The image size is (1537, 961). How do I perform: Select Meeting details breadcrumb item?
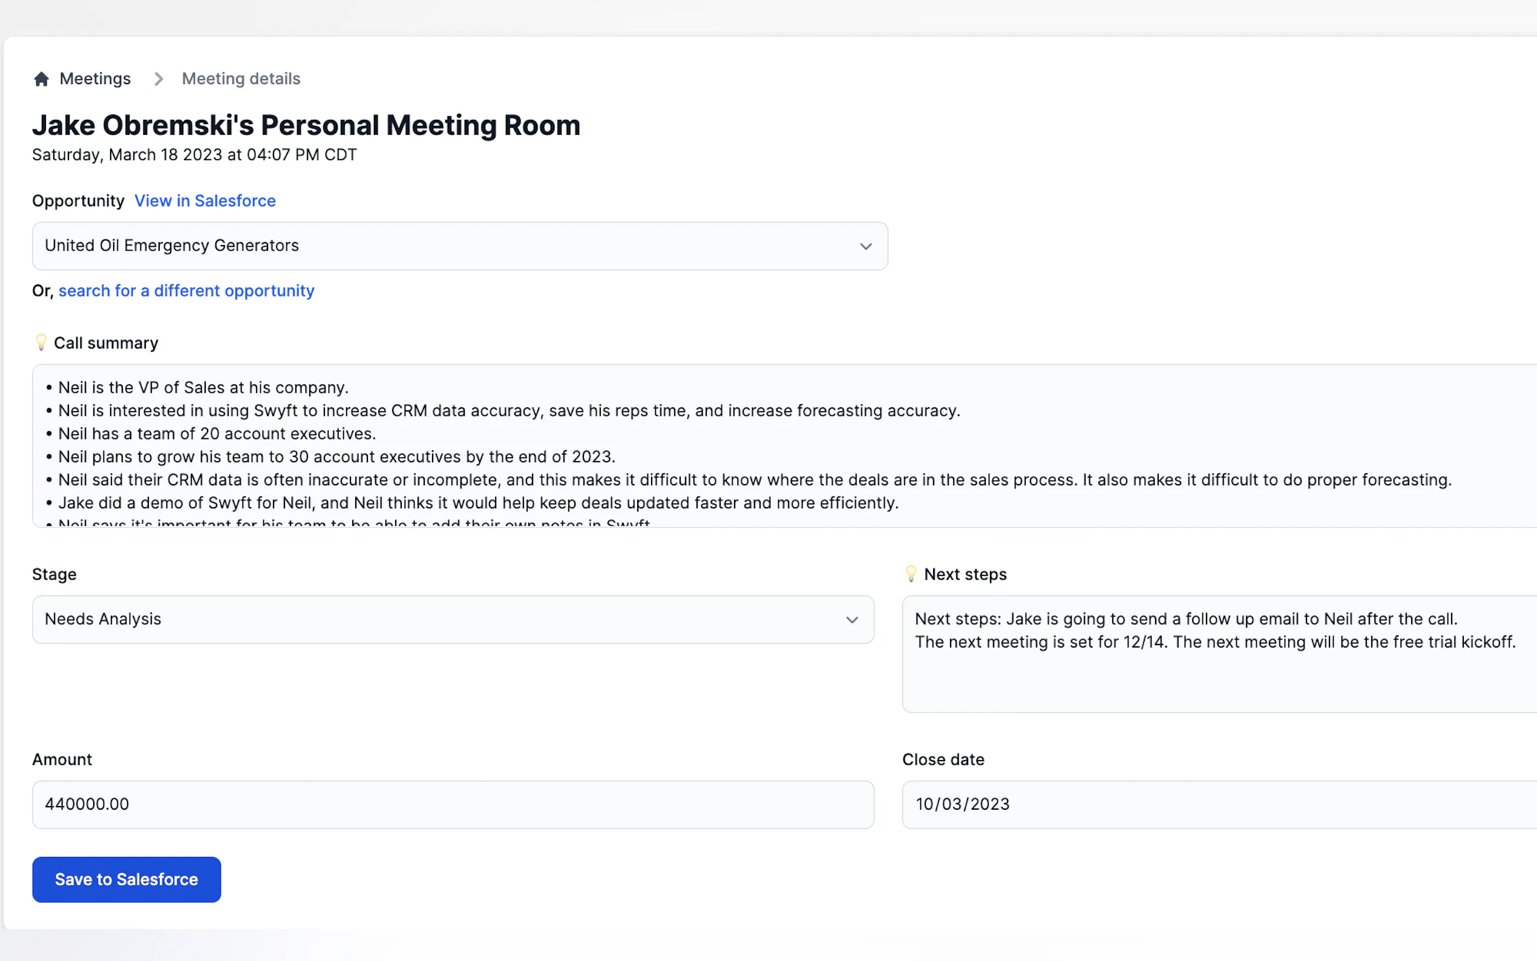(x=241, y=79)
